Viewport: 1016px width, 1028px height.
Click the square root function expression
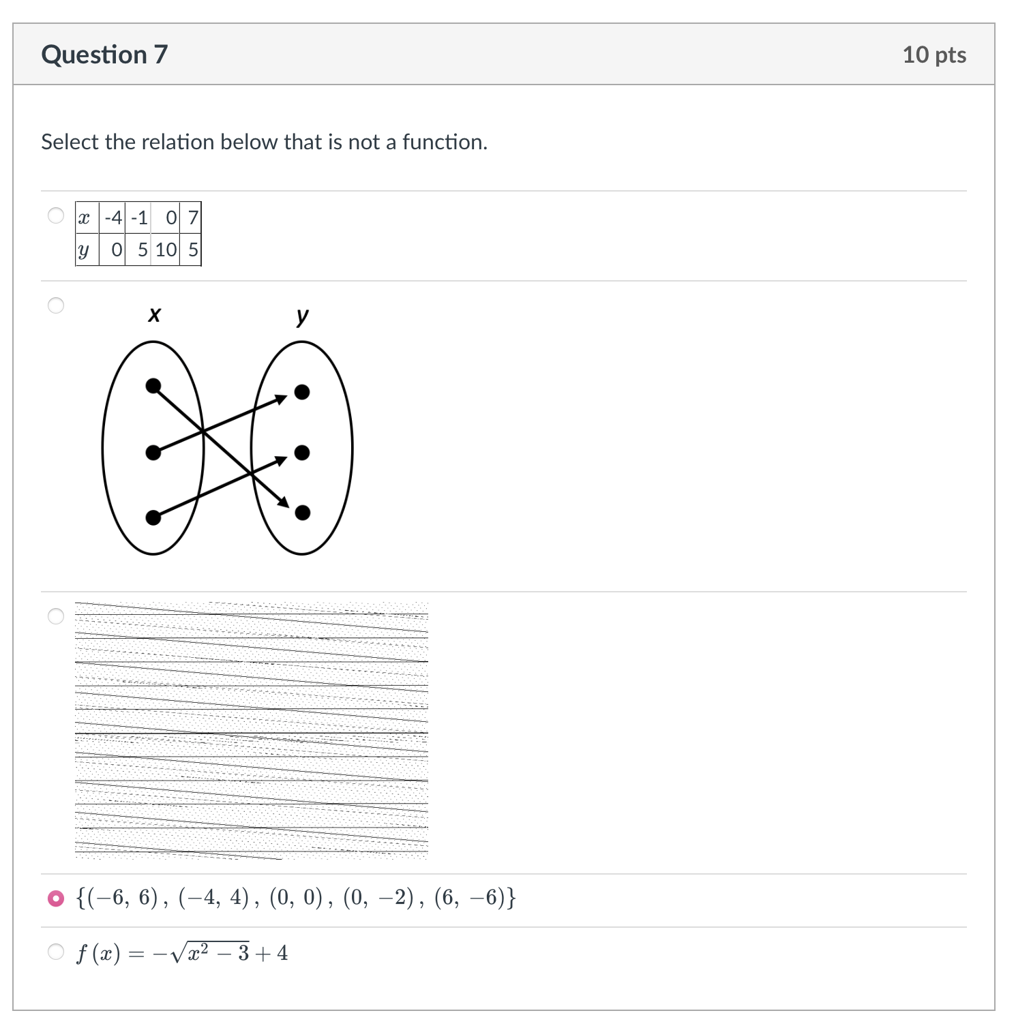click(181, 950)
